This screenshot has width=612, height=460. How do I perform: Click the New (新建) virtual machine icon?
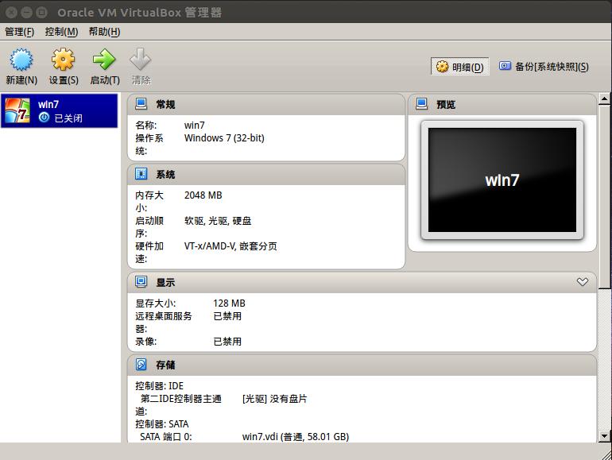coord(21,60)
